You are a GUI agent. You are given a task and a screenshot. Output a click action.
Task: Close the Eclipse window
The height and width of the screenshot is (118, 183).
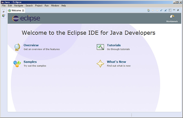(x=180, y=2)
